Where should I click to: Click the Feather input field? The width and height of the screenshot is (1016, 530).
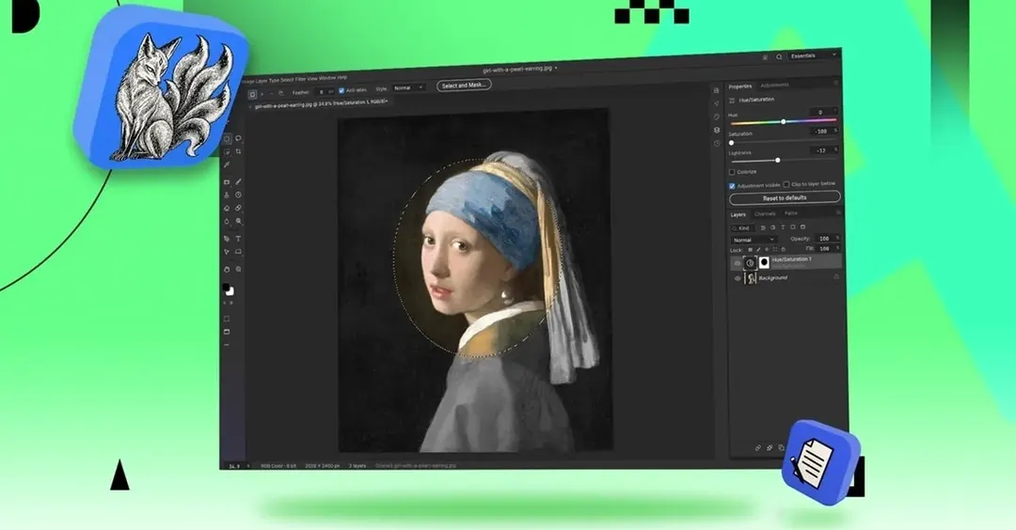point(325,92)
